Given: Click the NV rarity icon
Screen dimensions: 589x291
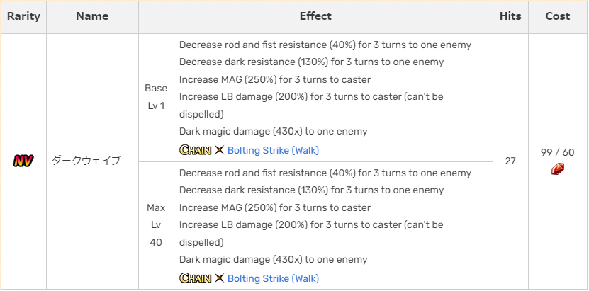Looking at the screenshot, I should point(23,161).
